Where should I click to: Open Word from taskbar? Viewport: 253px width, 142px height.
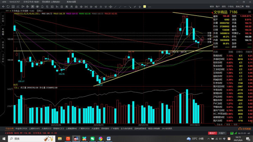pyautogui.click(x=109, y=138)
